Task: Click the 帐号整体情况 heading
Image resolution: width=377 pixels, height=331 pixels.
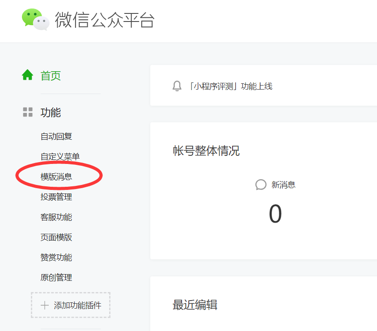Action: pos(206,151)
